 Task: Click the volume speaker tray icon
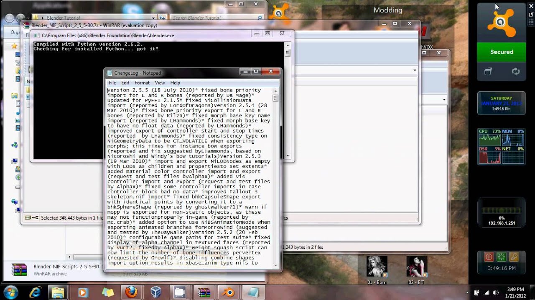(495, 292)
